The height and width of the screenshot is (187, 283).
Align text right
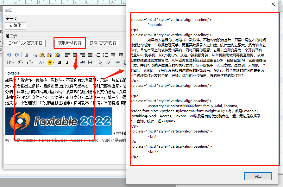click(83, 55)
